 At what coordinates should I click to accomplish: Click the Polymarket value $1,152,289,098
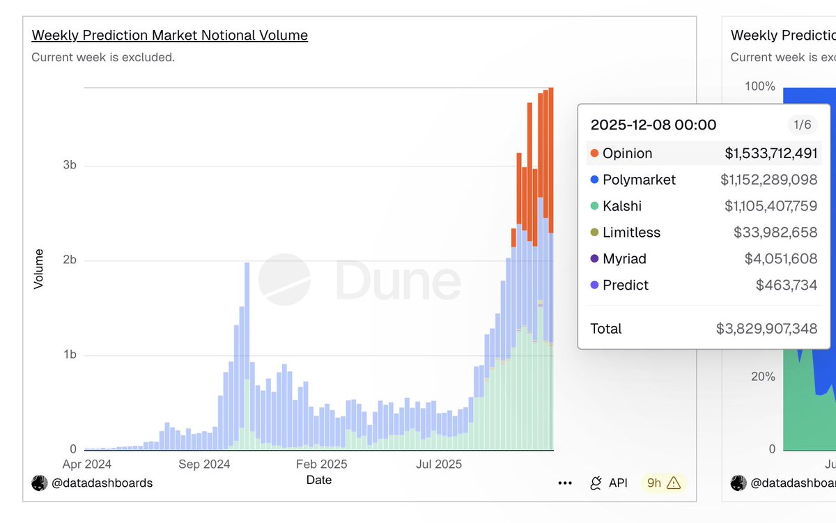(x=769, y=180)
